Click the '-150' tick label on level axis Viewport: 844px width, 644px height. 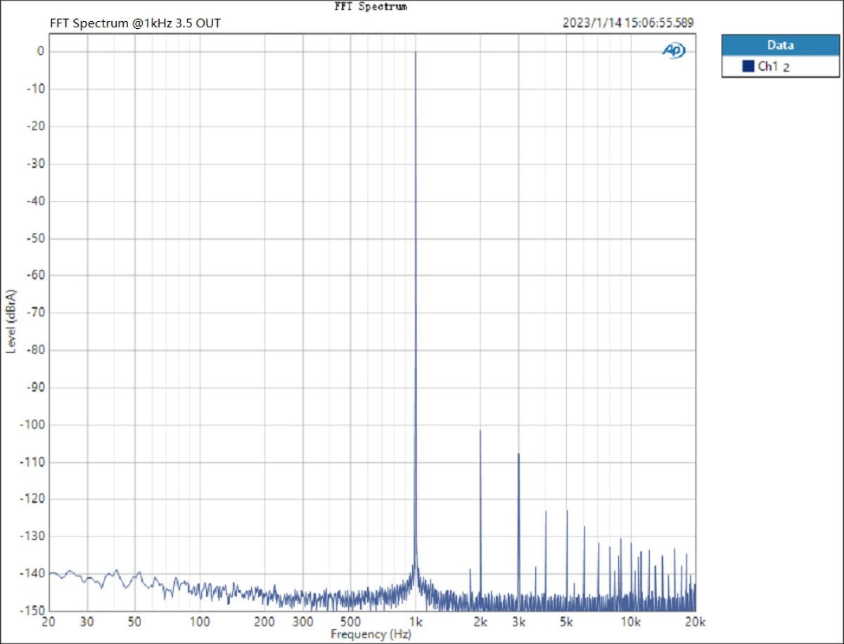pos(34,610)
